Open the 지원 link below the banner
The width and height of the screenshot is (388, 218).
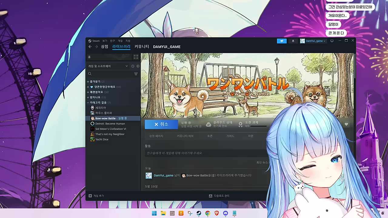tap(251, 136)
